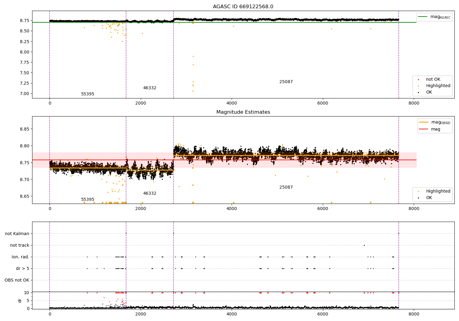
Task: Click the 2000 x-tick under Magnitude Estimates plot
Action: tap(141, 209)
